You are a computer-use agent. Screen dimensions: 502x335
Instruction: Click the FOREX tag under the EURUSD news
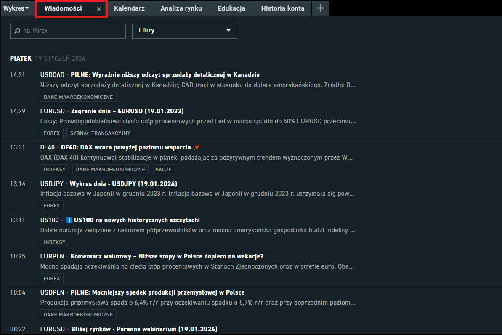pos(51,133)
